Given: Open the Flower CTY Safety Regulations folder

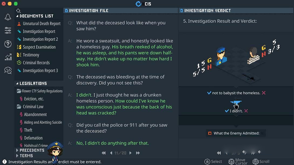Looking at the screenshot, I should click(x=42, y=91).
